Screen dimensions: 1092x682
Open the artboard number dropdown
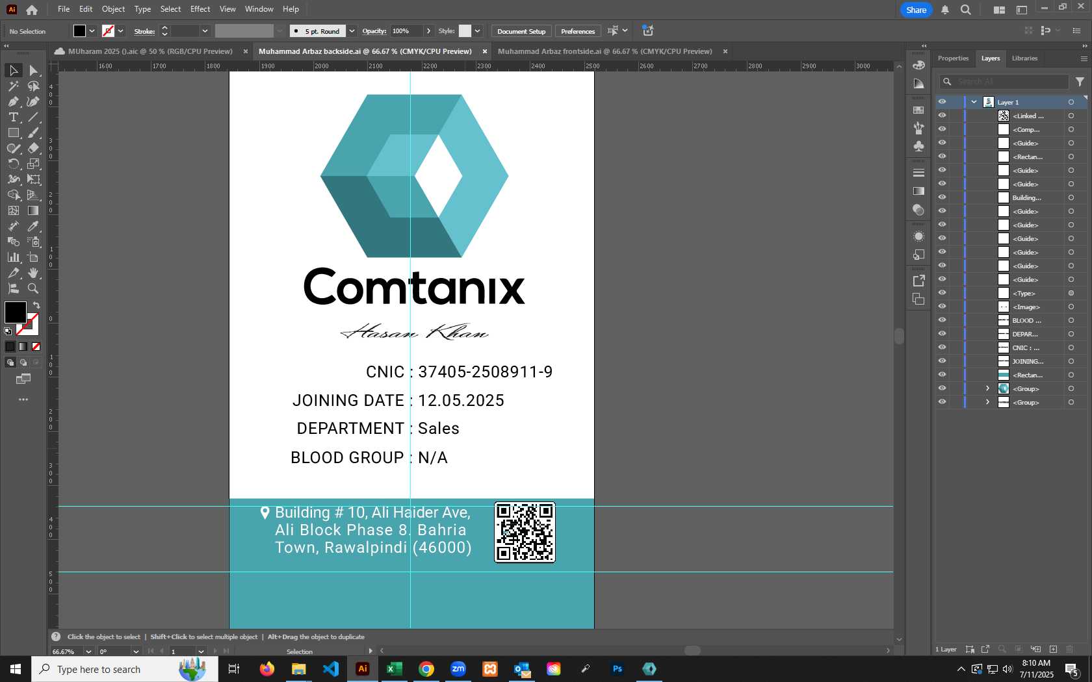(201, 651)
